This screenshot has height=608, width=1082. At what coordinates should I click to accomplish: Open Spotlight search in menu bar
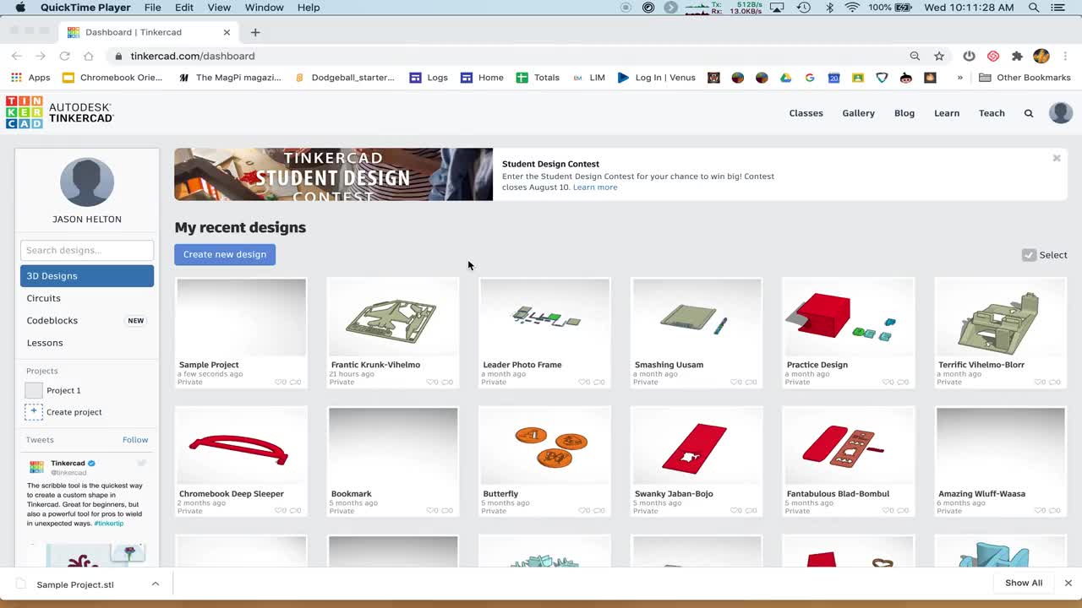(x=1034, y=8)
